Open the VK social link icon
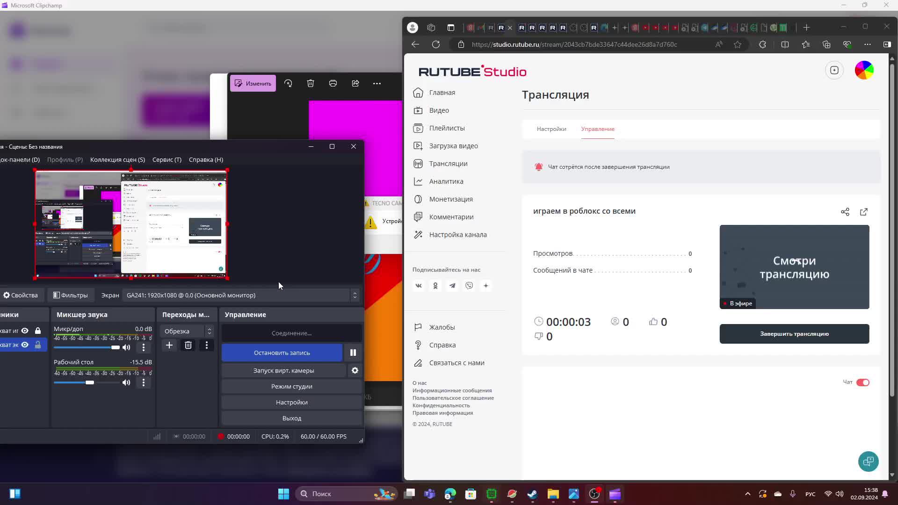 [x=419, y=286]
